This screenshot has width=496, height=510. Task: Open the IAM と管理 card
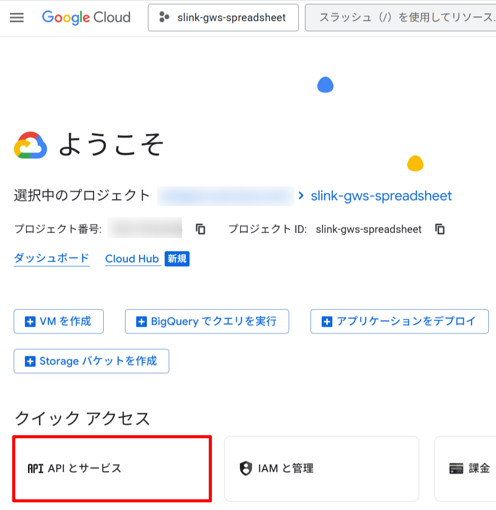coord(322,469)
